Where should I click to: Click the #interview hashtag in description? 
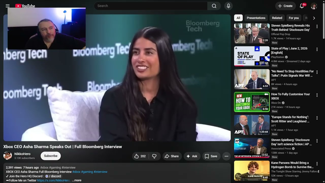(x=101, y=172)
